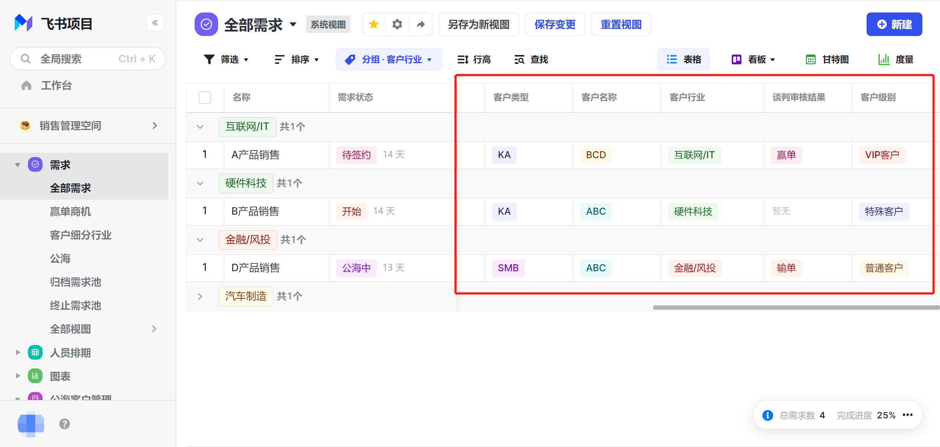Viewport: 940px width, 447px height.
Task: Click the 看板 kanban board icon
Action: pos(736,59)
